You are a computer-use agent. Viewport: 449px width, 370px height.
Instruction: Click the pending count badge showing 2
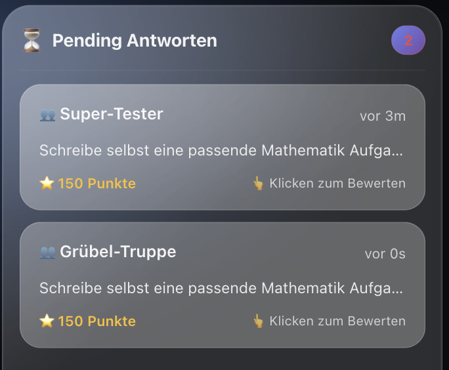click(408, 41)
